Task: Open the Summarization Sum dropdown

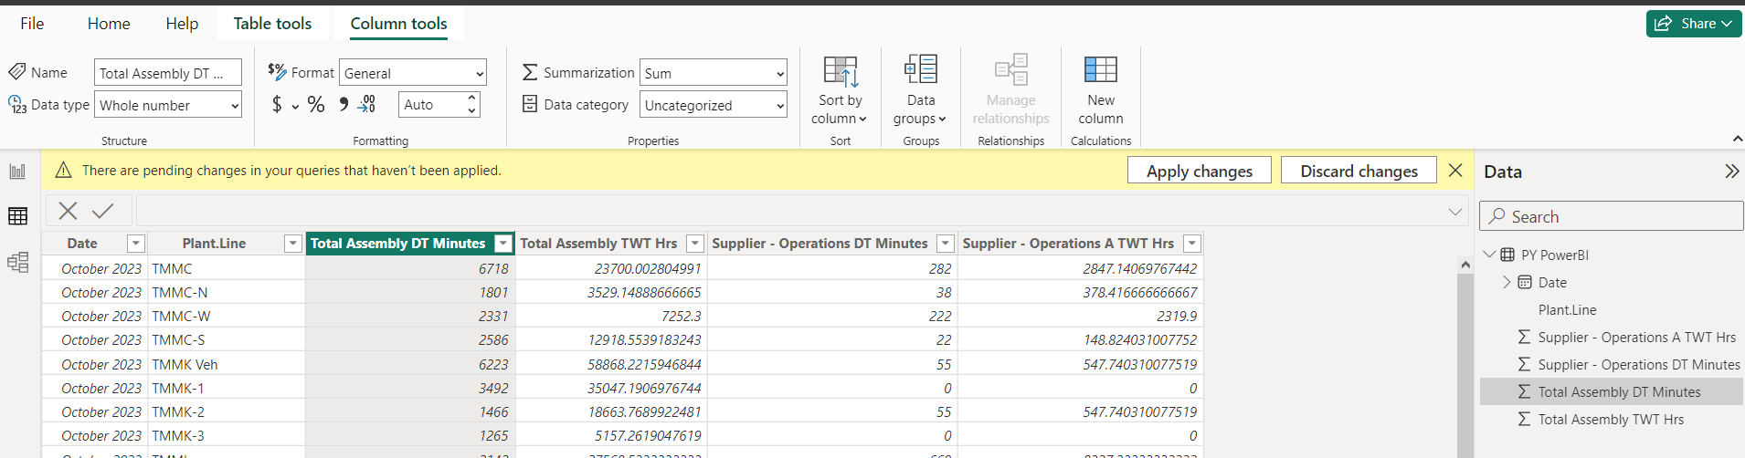Action: click(x=714, y=73)
